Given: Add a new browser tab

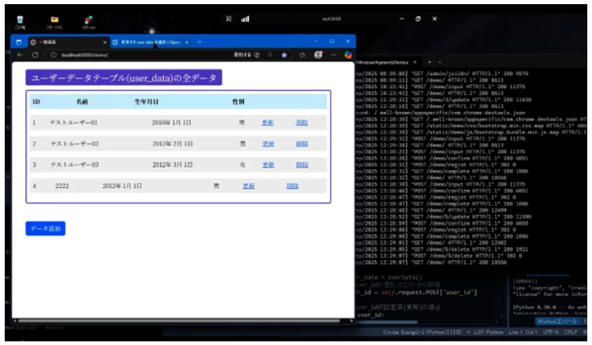Looking at the screenshot, I should 200,42.
